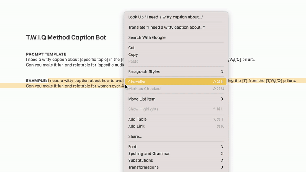306x172 pixels.
Task: Open the Share… option
Action: pyautogui.click(x=135, y=136)
